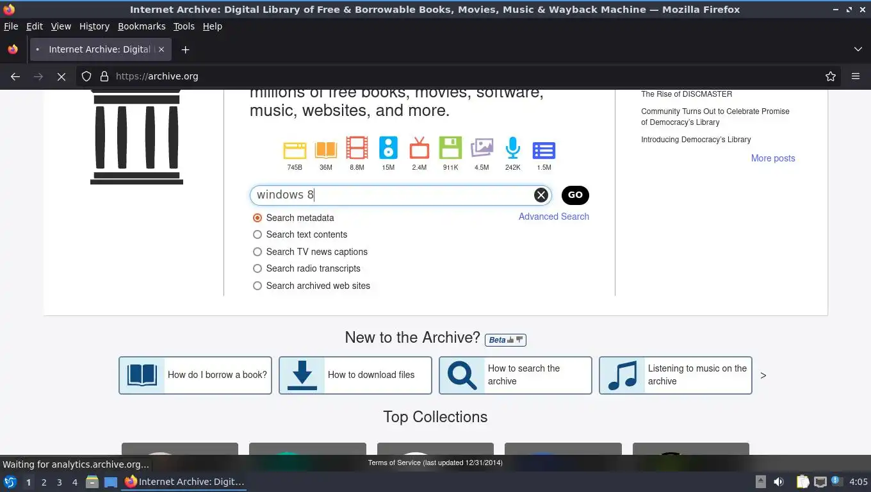Open the Wayback Machine web icon (745B)

(295, 151)
